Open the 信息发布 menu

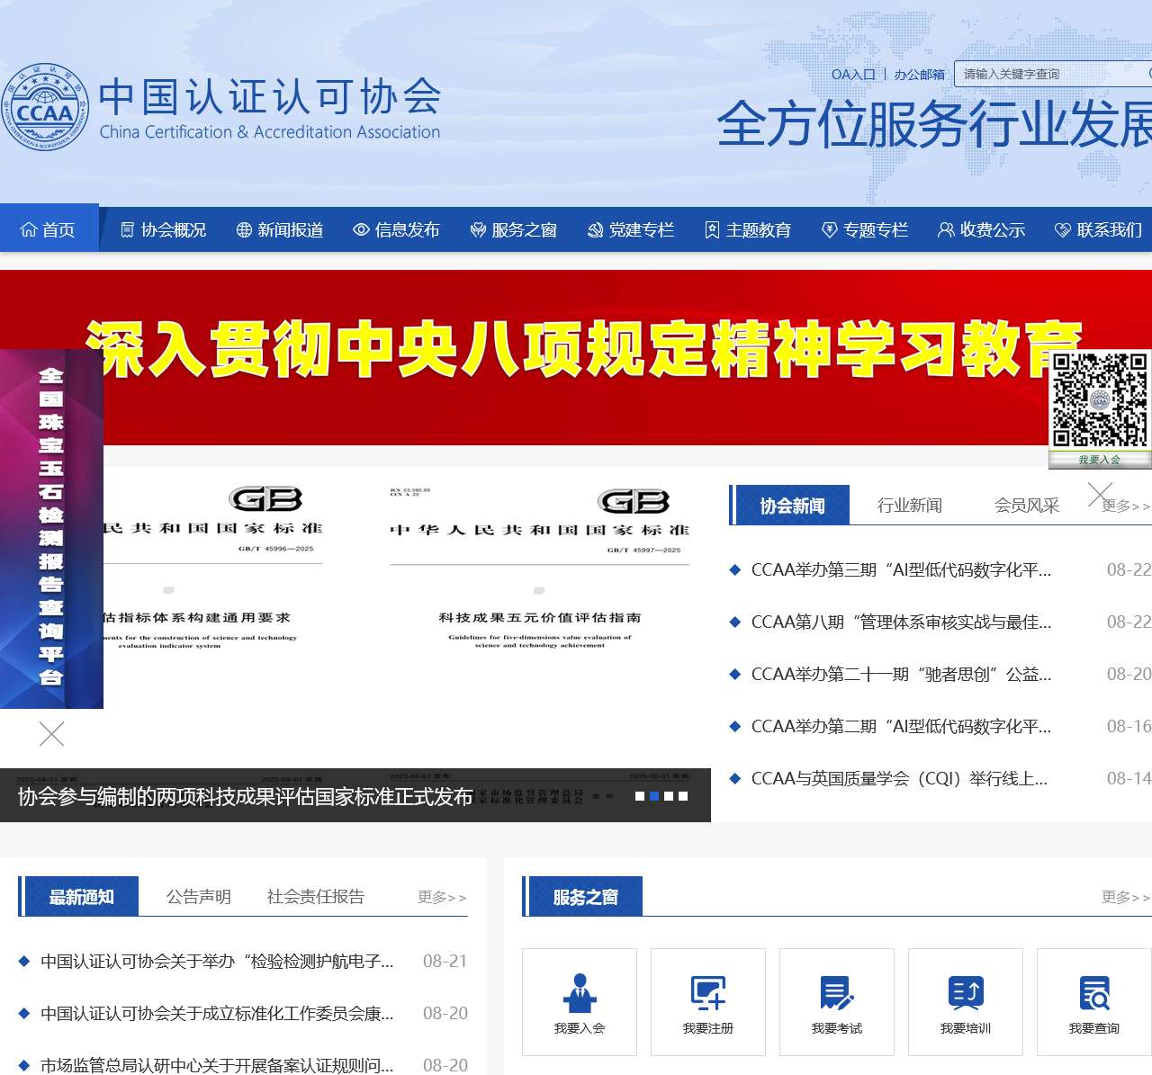coord(406,229)
